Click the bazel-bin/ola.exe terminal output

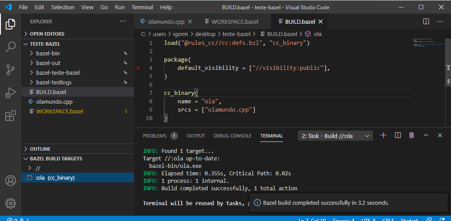tap(175, 166)
